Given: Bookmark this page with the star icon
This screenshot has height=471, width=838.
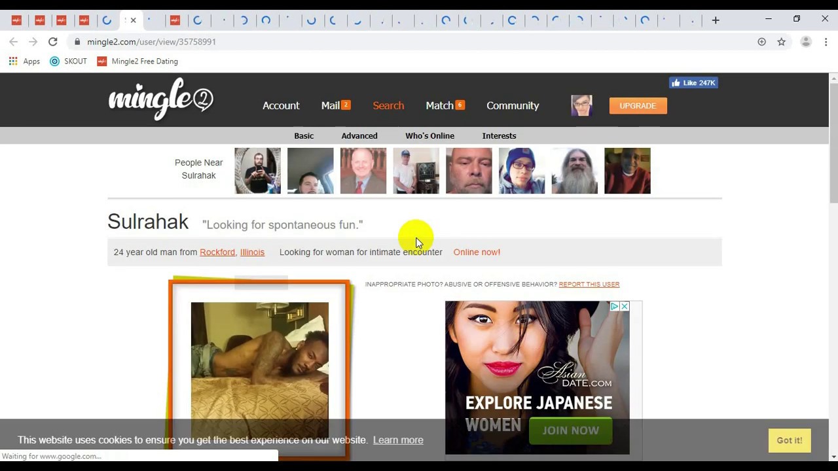Looking at the screenshot, I should [781, 42].
